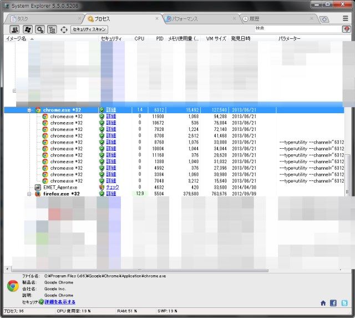Image resolution: width=355 pixels, height=318 pixels.
Task: Select chrome.exe row with PID 10672
Action: point(174,123)
